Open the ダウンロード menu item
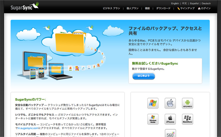 pyautogui.click(x=163, y=8)
